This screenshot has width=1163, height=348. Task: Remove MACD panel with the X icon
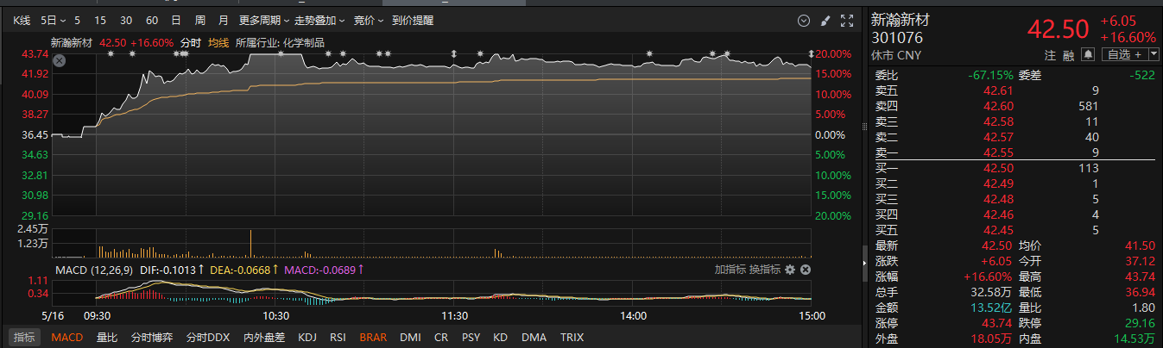click(x=806, y=270)
